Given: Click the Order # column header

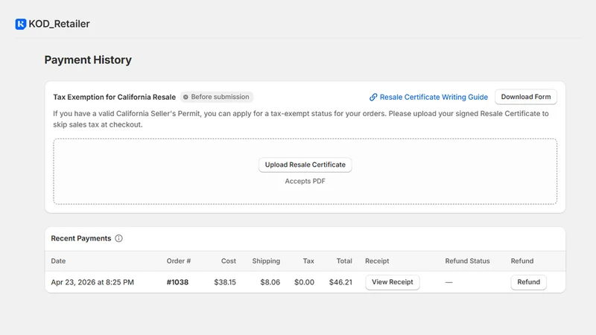Looking at the screenshot, I should pyautogui.click(x=179, y=261).
